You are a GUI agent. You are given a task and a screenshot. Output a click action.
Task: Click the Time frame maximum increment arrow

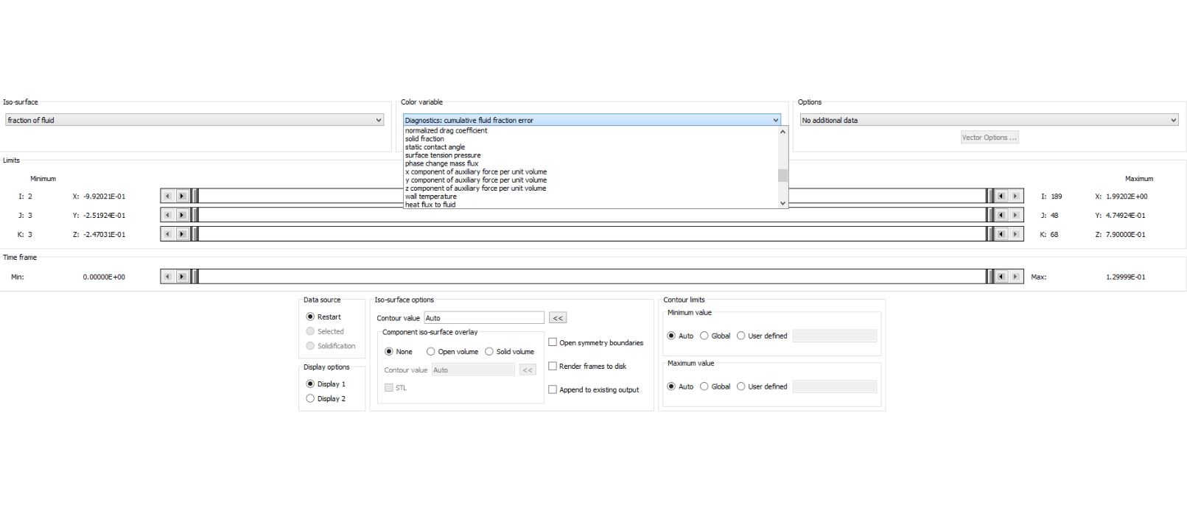[1015, 277]
